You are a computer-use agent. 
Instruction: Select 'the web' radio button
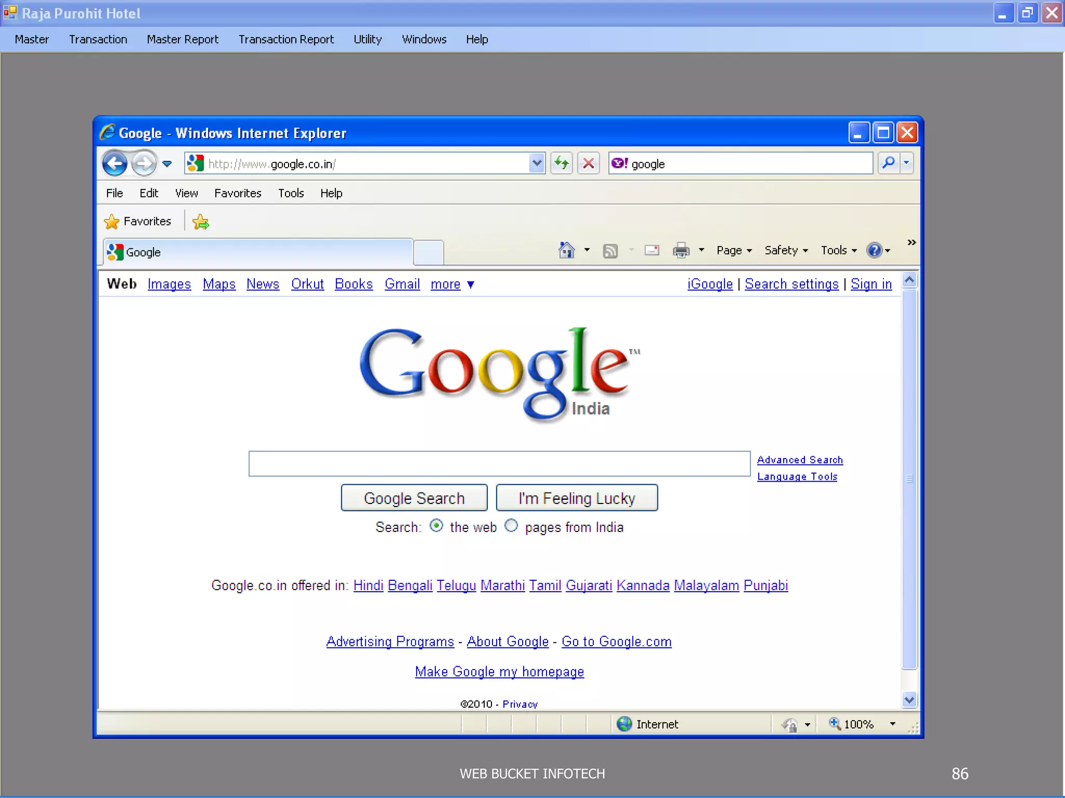click(436, 526)
